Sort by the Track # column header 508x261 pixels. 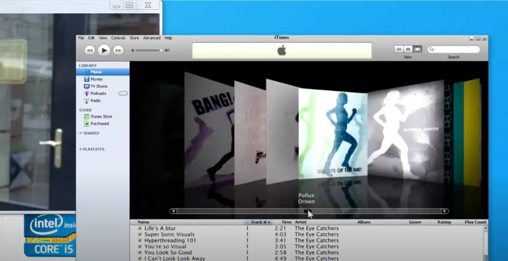[259, 222]
